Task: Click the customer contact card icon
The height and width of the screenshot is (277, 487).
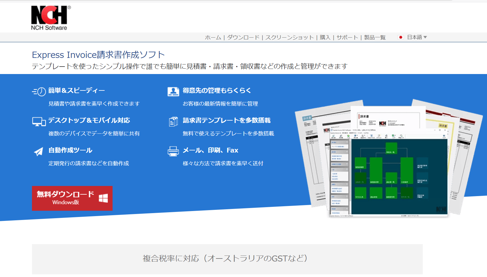Action: pos(173,91)
